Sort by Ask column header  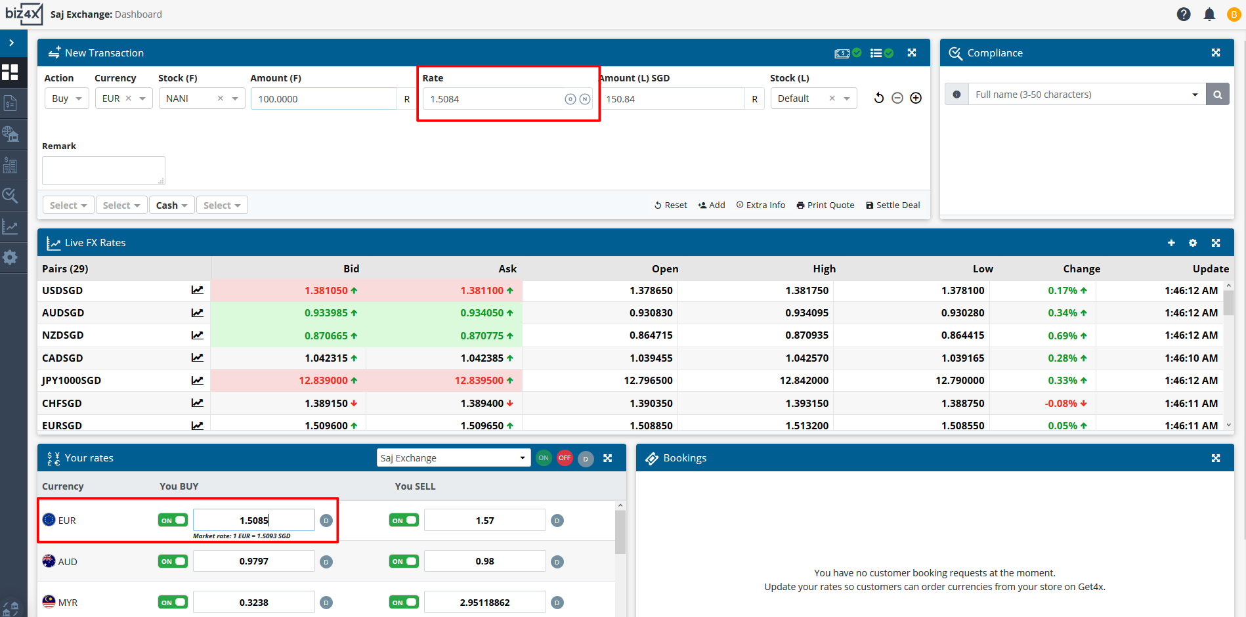point(507,268)
